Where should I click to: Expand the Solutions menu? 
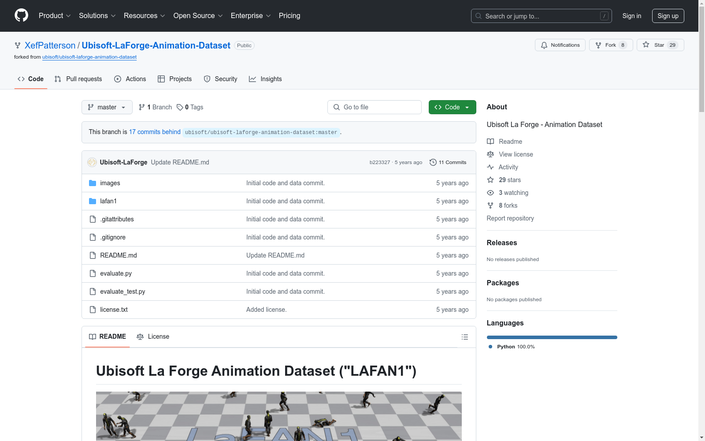click(97, 16)
